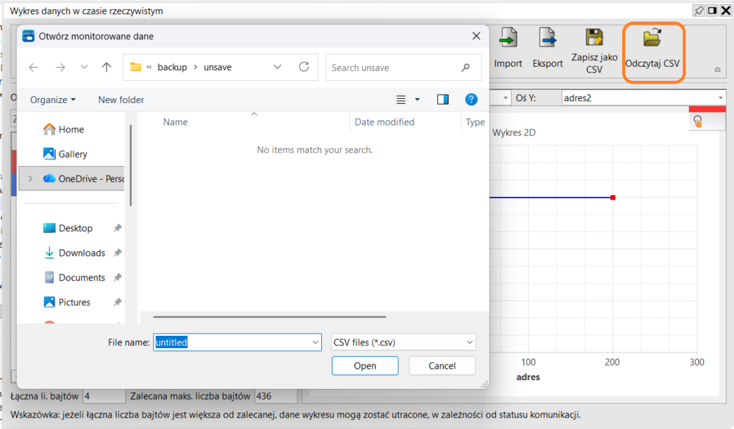Click the backup breadcrumb in address bar
734x429 pixels.
pyautogui.click(x=172, y=67)
